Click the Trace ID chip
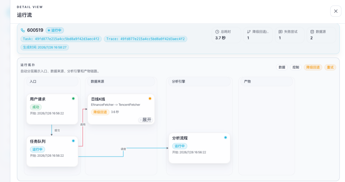The image size is (345, 182). [145, 39]
